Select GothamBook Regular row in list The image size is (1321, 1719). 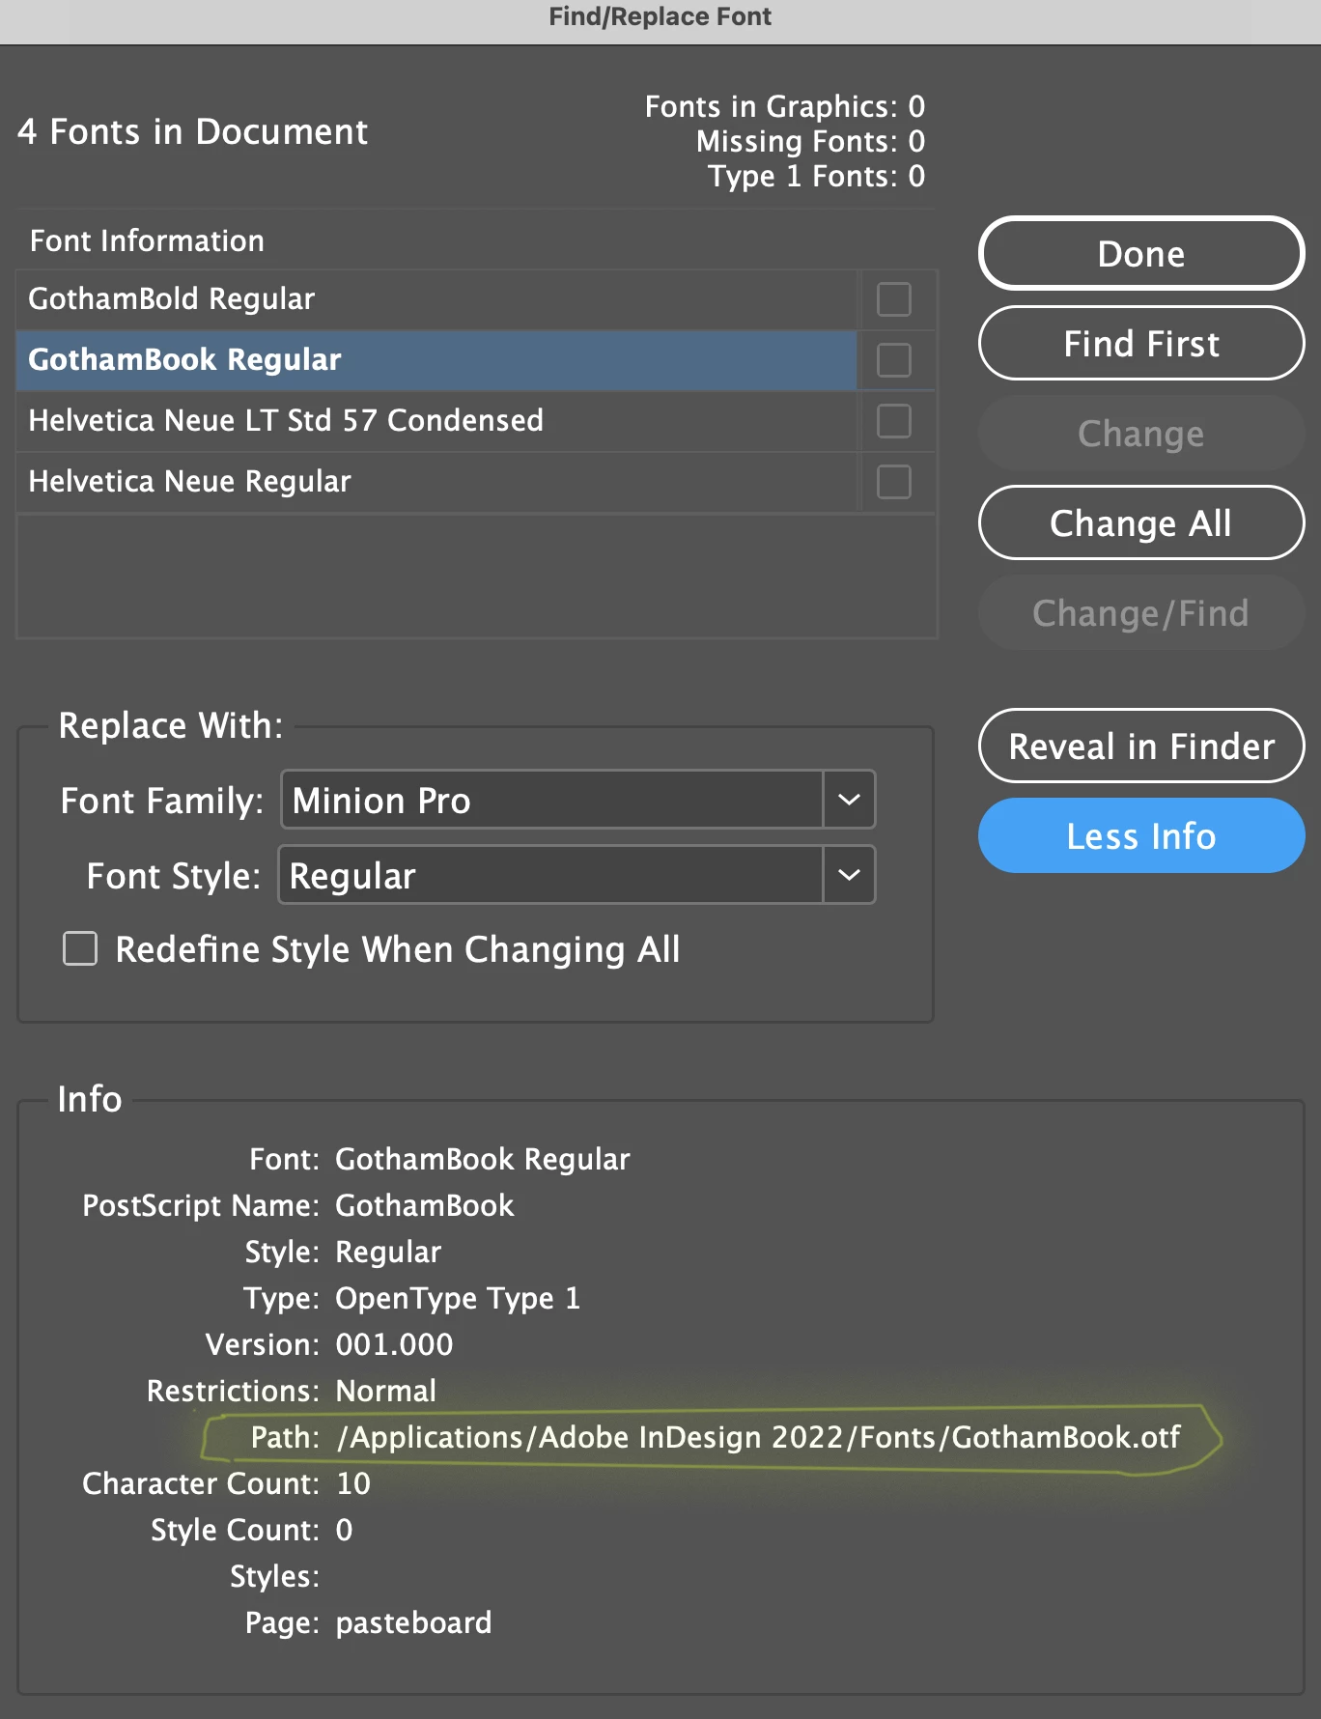click(436, 360)
